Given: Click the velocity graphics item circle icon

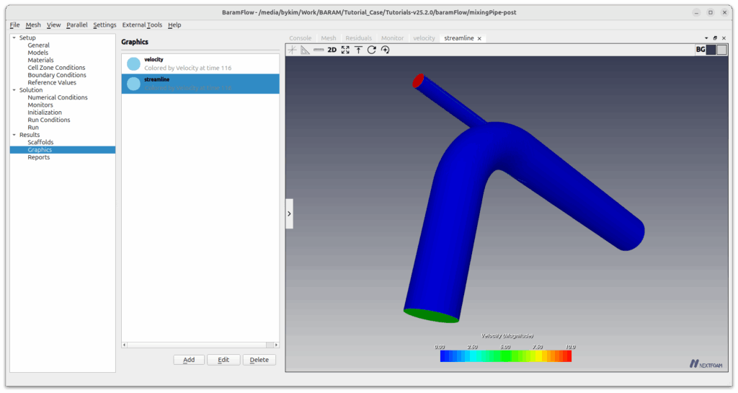Looking at the screenshot, I should click(x=133, y=64).
